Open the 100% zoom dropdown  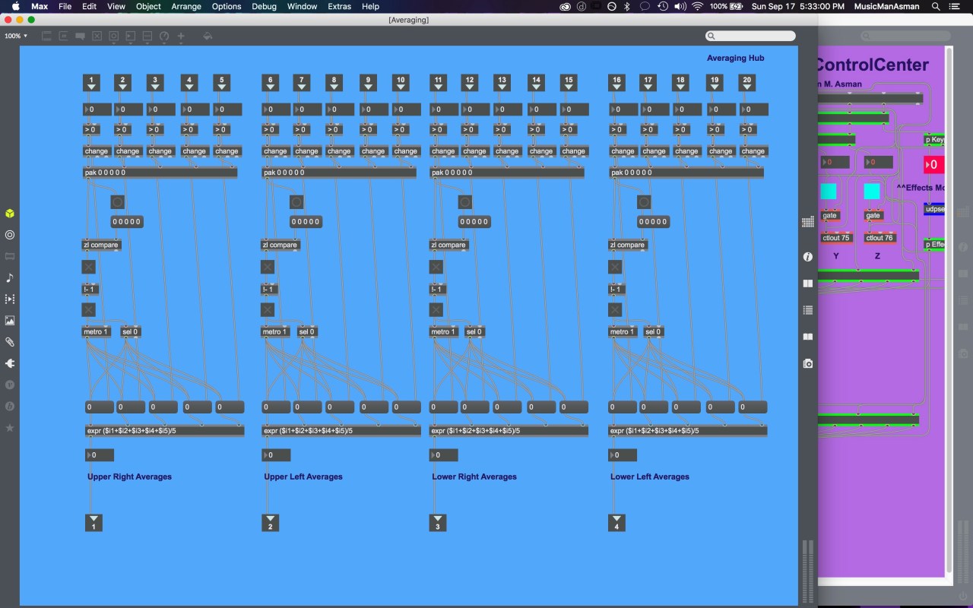pyautogui.click(x=15, y=36)
